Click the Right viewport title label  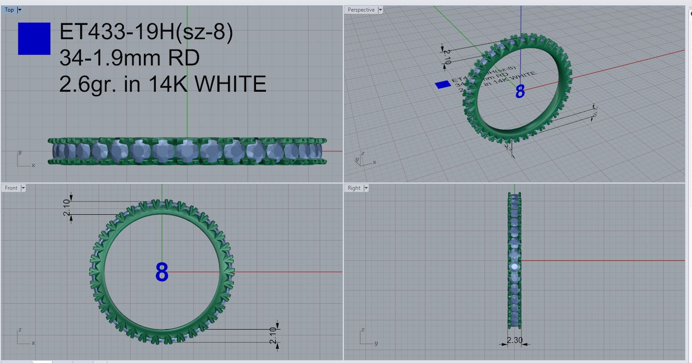[x=354, y=188]
